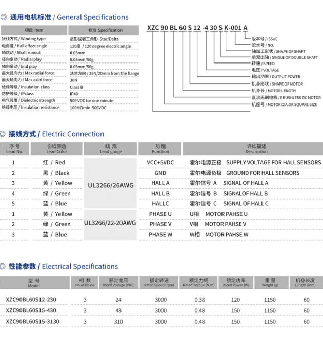The width and height of the screenshot is (323, 338).
Task: Select the Lead gauge column header
Action: click(110, 149)
